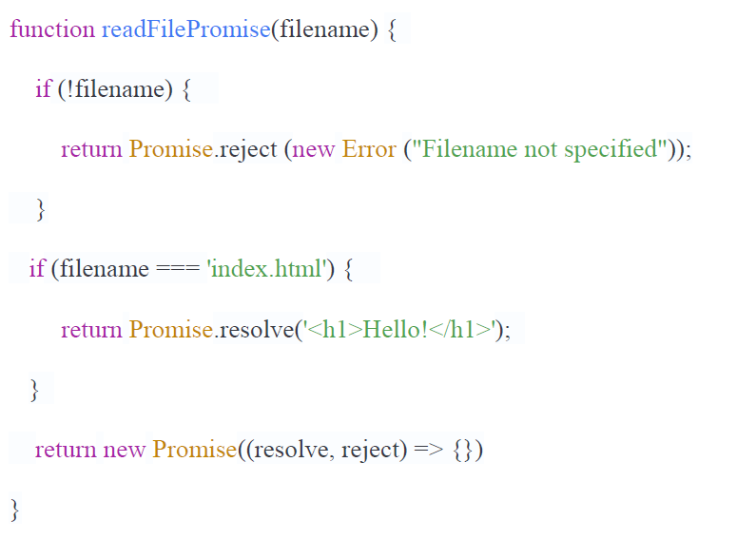Click 'Promise' before '.reject'
Screen dimensions: 737x539
pos(170,149)
